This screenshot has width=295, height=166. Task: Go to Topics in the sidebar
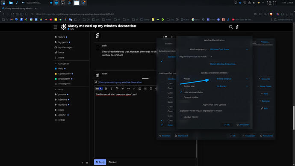[62, 37]
